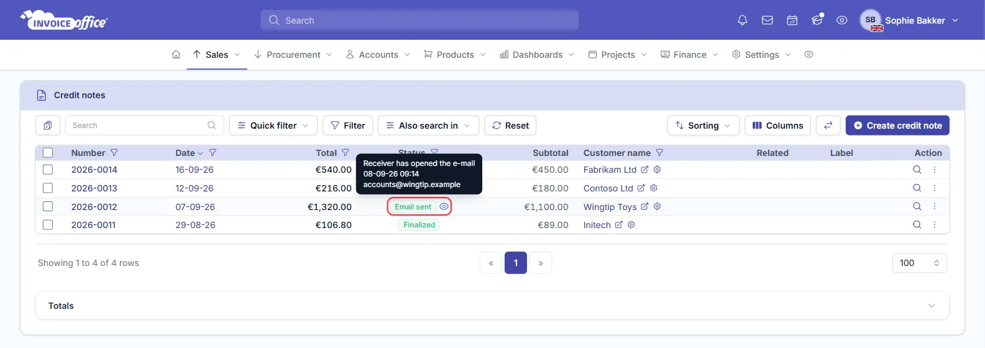Screen dimensions: 985x348
Task: Click the Customer name column filter icon
Action: pyautogui.click(x=660, y=153)
